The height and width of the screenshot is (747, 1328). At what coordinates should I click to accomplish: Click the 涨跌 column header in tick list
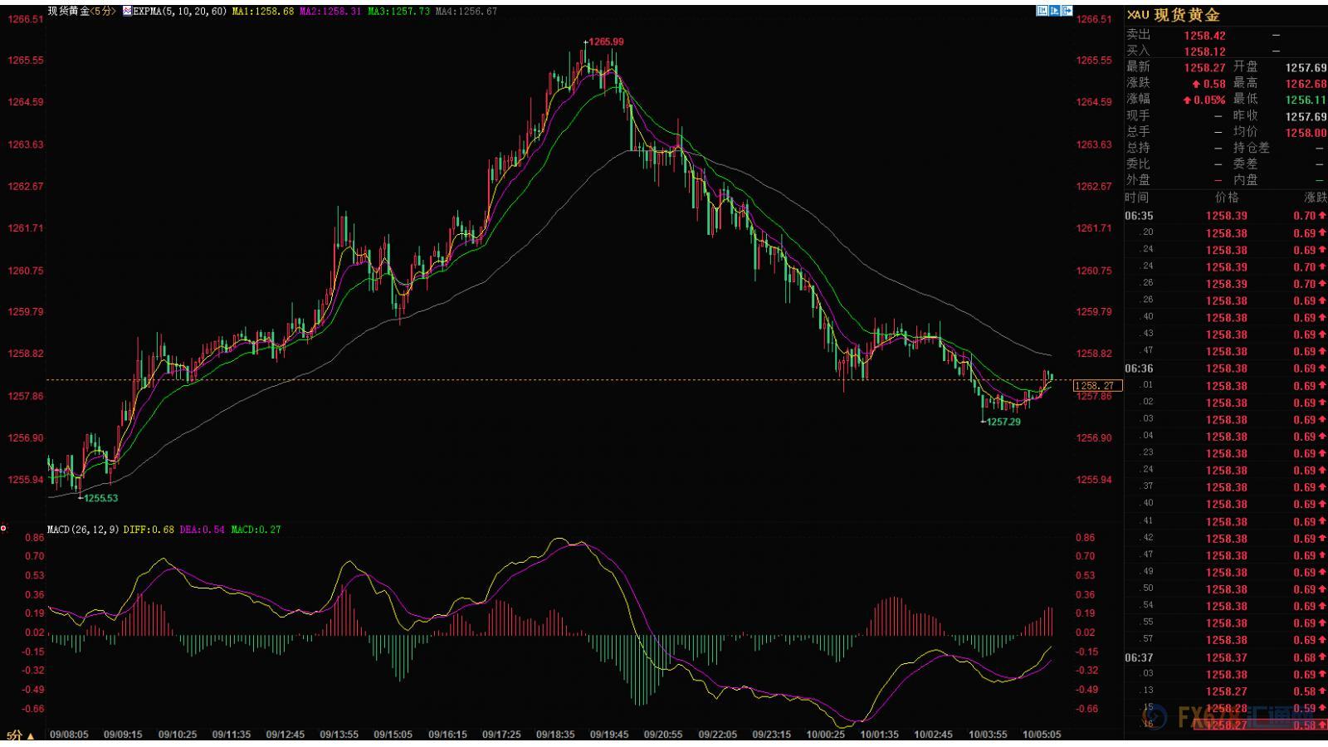click(1316, 198)
